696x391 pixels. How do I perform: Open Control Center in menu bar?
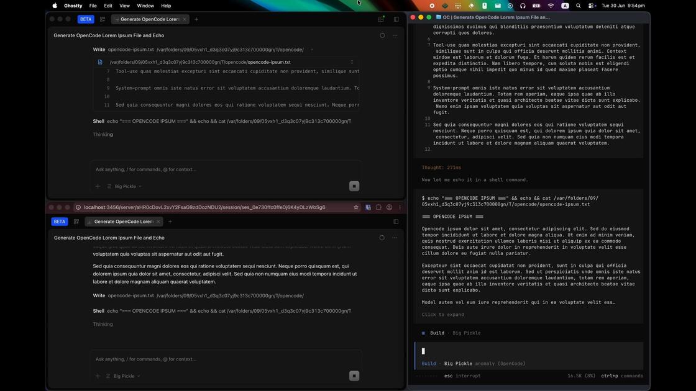[591, 6]
